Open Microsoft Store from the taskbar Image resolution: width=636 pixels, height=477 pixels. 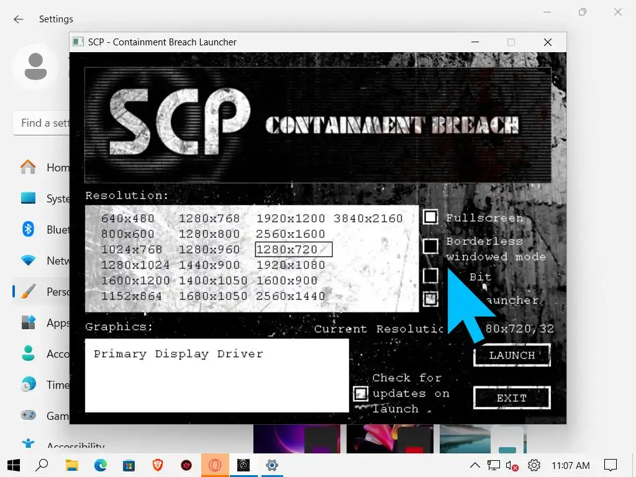[x=129, y=465]
